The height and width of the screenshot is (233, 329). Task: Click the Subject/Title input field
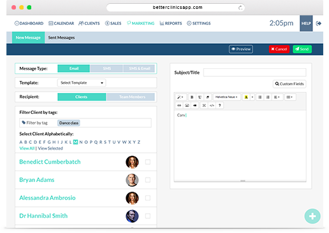pos(254,72)
